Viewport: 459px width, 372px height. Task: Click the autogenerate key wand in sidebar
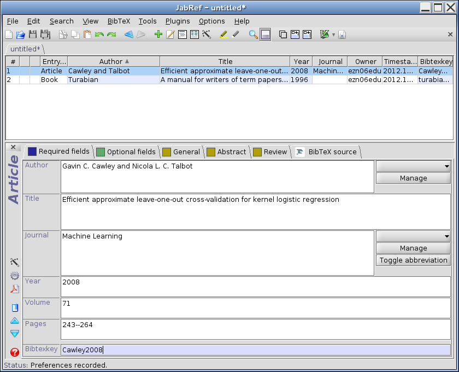click(x=15, y=263)
